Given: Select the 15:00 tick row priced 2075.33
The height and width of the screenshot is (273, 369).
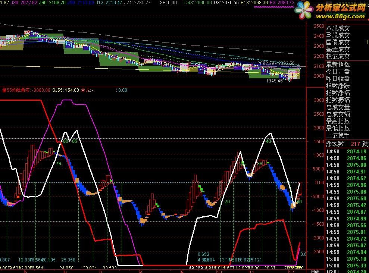Looking at the screenshot, I should (346, 266).
